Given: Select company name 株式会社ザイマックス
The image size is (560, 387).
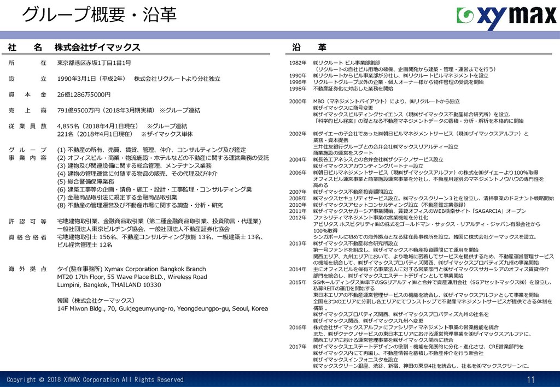Looking at the screenshot, I should coord(97,47).
